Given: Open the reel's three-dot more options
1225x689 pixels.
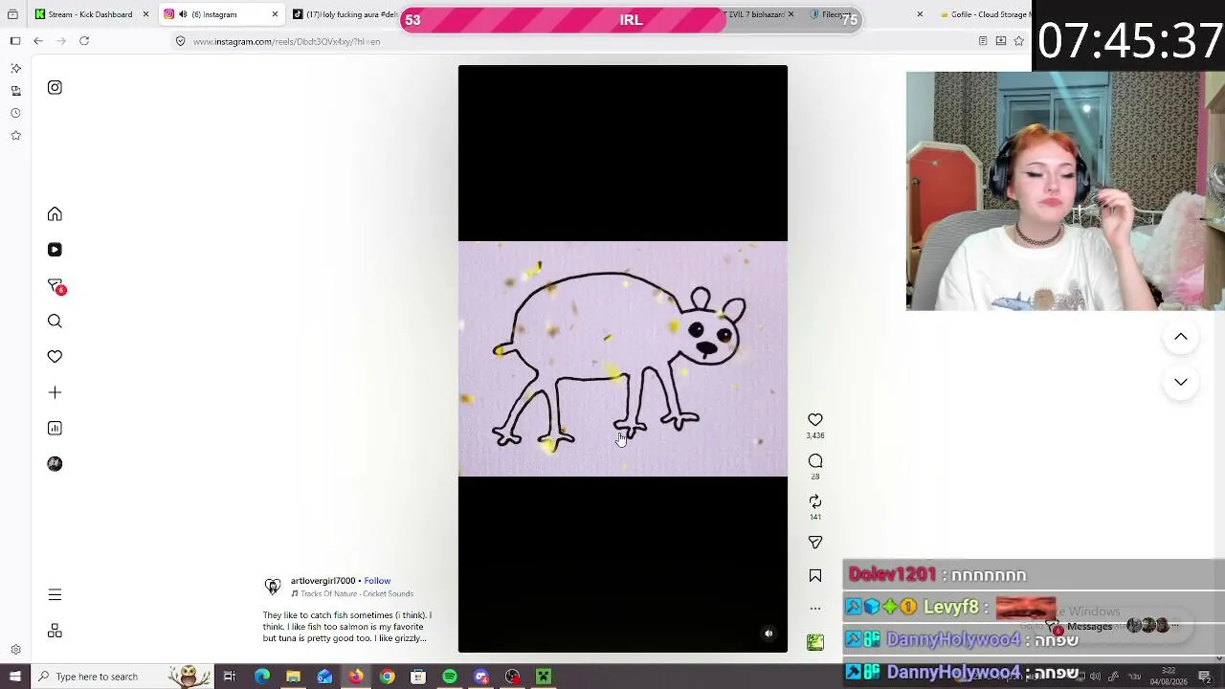Looking at the screenshot, I should click(815, 609).
